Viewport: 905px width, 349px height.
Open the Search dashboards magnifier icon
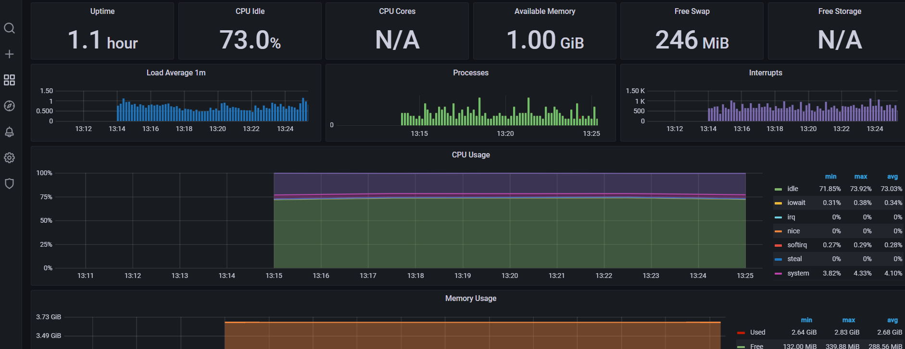9,28
